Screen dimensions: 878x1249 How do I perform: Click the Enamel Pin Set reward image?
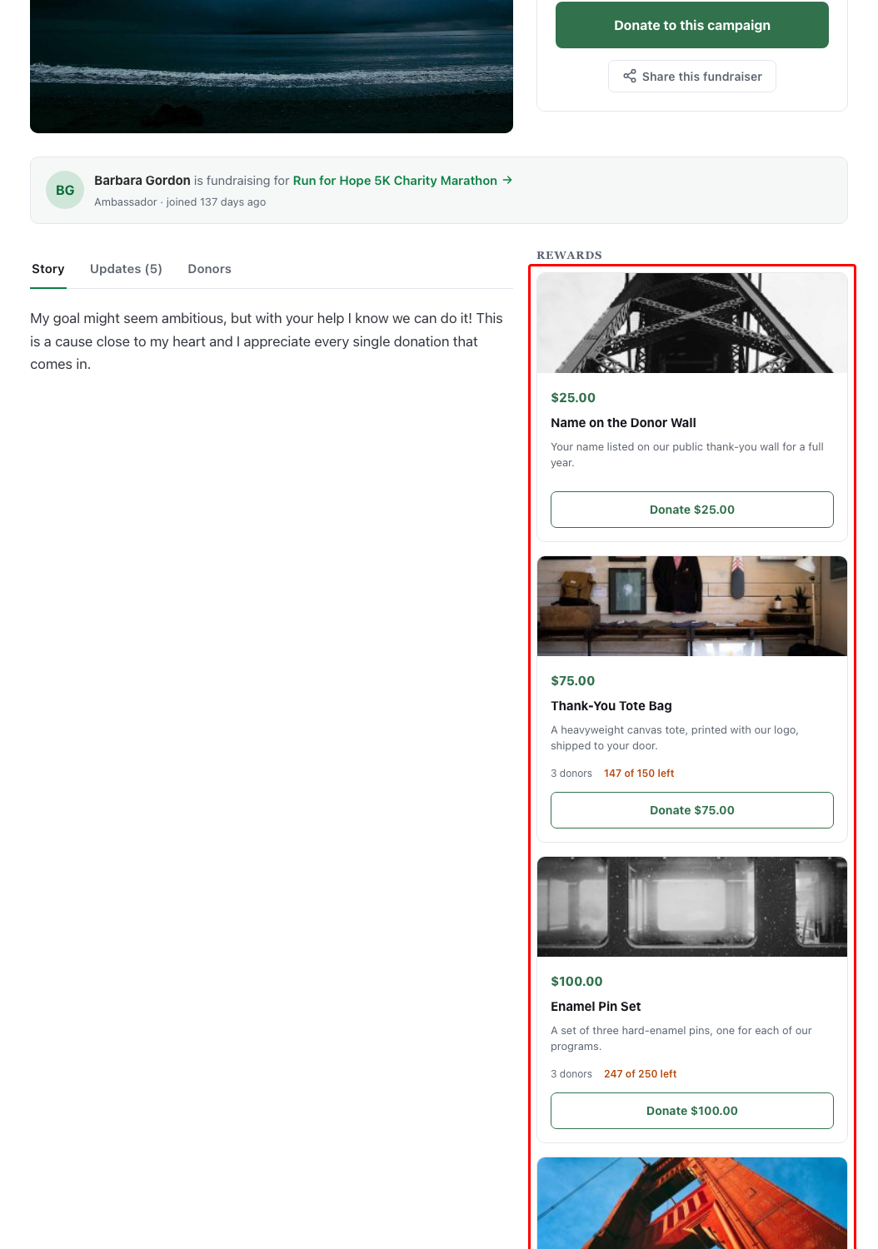tap(692, 907)
